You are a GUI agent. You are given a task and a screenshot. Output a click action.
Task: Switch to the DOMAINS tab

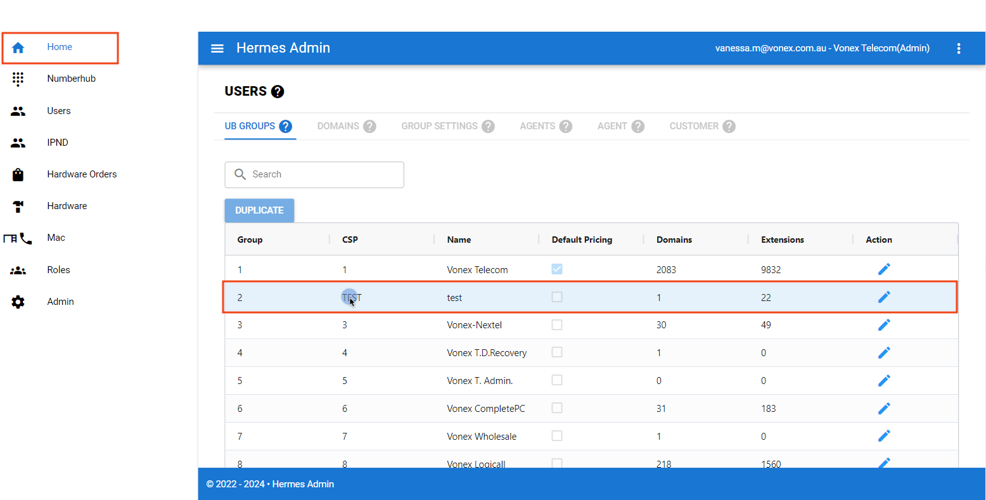tap(338, 126)
